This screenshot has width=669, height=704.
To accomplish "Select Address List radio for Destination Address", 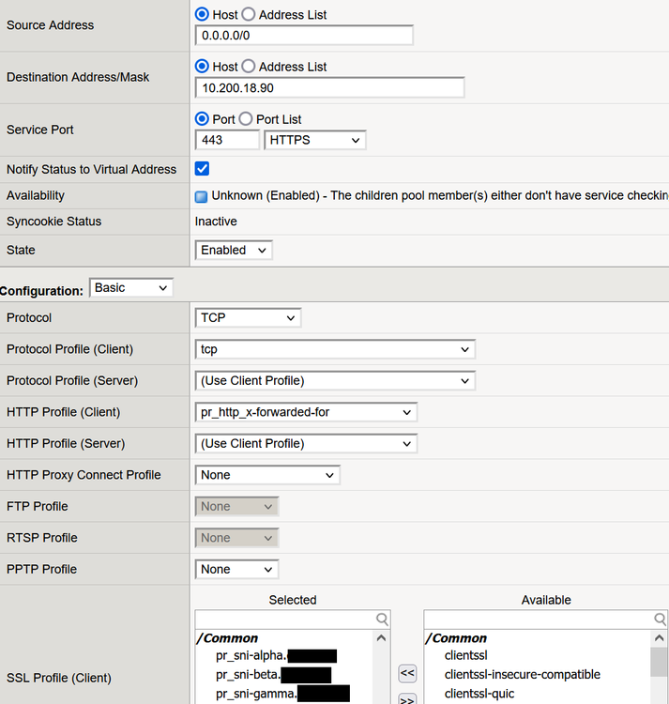I will pyautogui.click(x=249, y=67).
